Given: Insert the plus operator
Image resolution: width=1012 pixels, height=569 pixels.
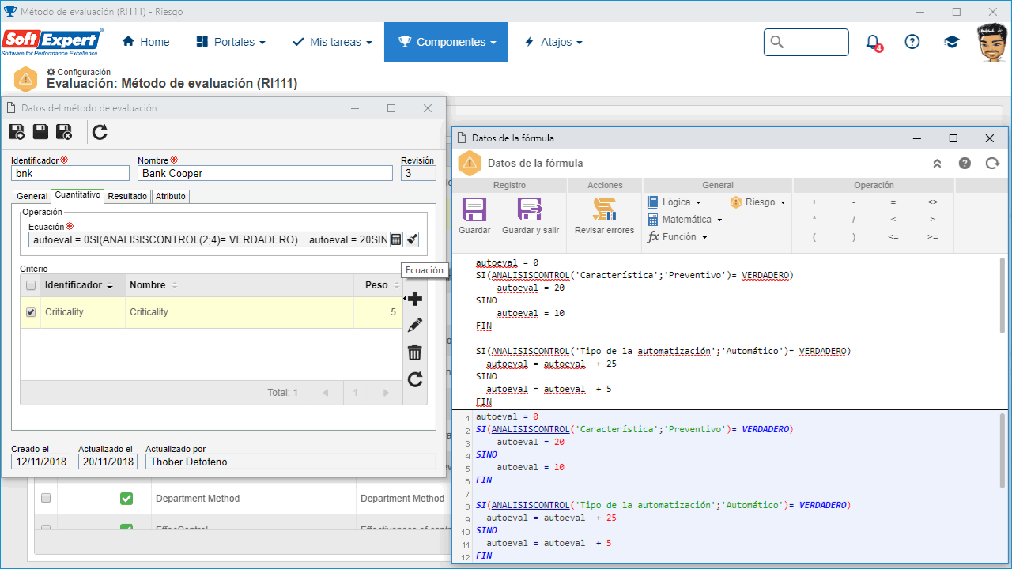Looking at the screenshot, I should (814, 202).
